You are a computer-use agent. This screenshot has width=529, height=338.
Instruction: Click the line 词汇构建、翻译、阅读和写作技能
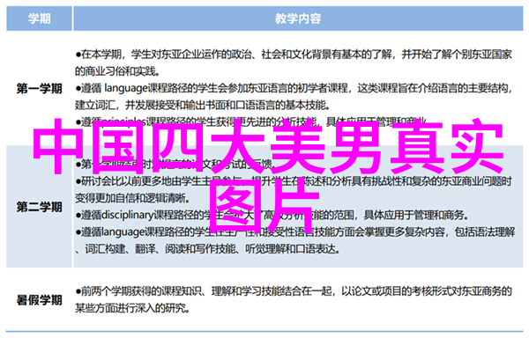point(207,249)
